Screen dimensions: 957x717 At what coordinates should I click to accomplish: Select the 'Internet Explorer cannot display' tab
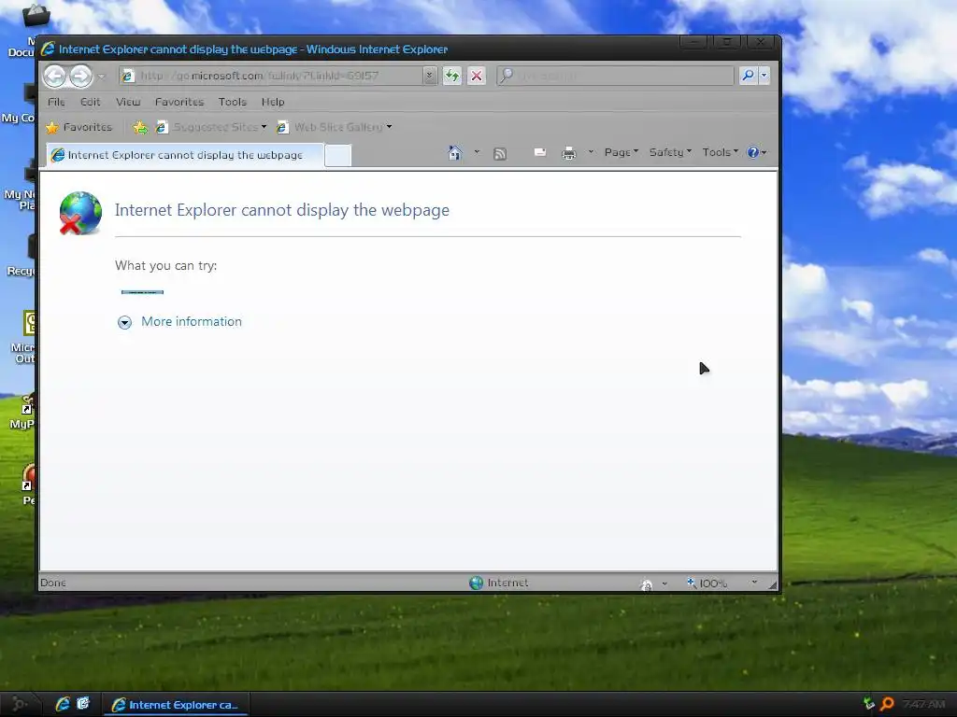coord(185,155)
